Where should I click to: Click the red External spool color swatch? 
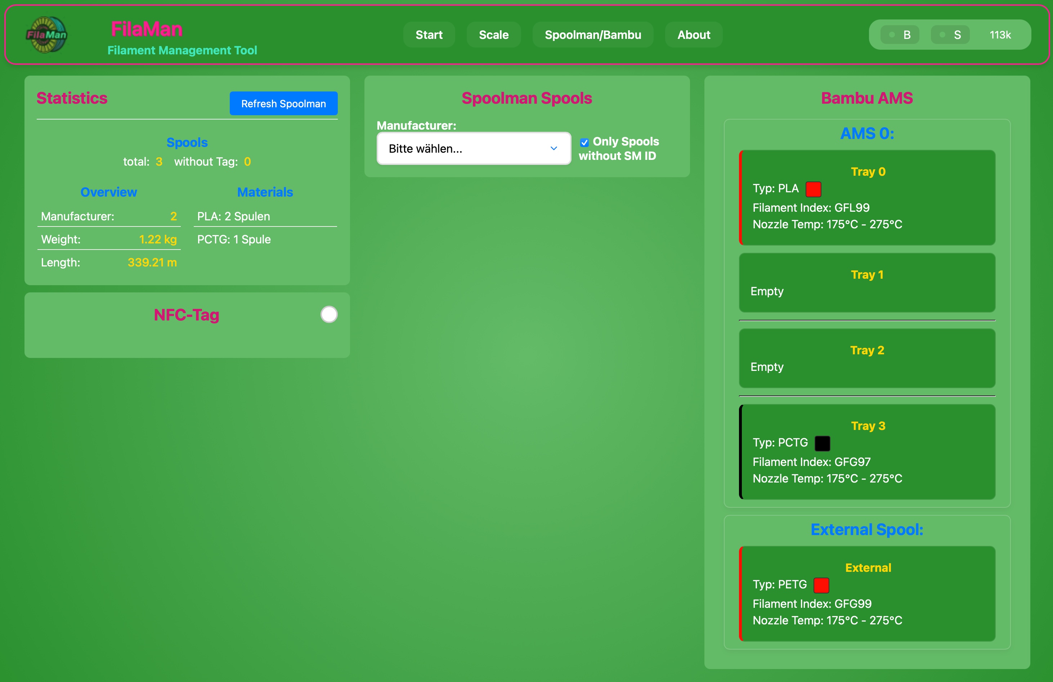[821, 585]
